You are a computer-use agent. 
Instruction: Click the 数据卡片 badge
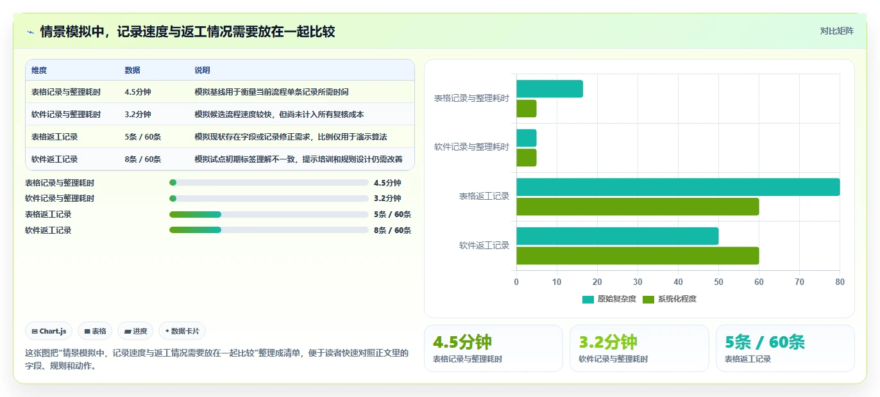click(x=182, y=331)
